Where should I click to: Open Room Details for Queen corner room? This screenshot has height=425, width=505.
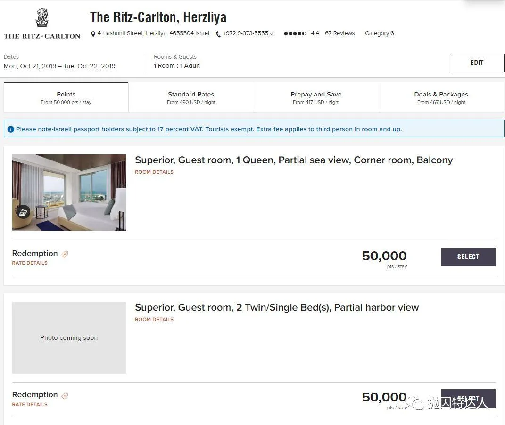154,172
